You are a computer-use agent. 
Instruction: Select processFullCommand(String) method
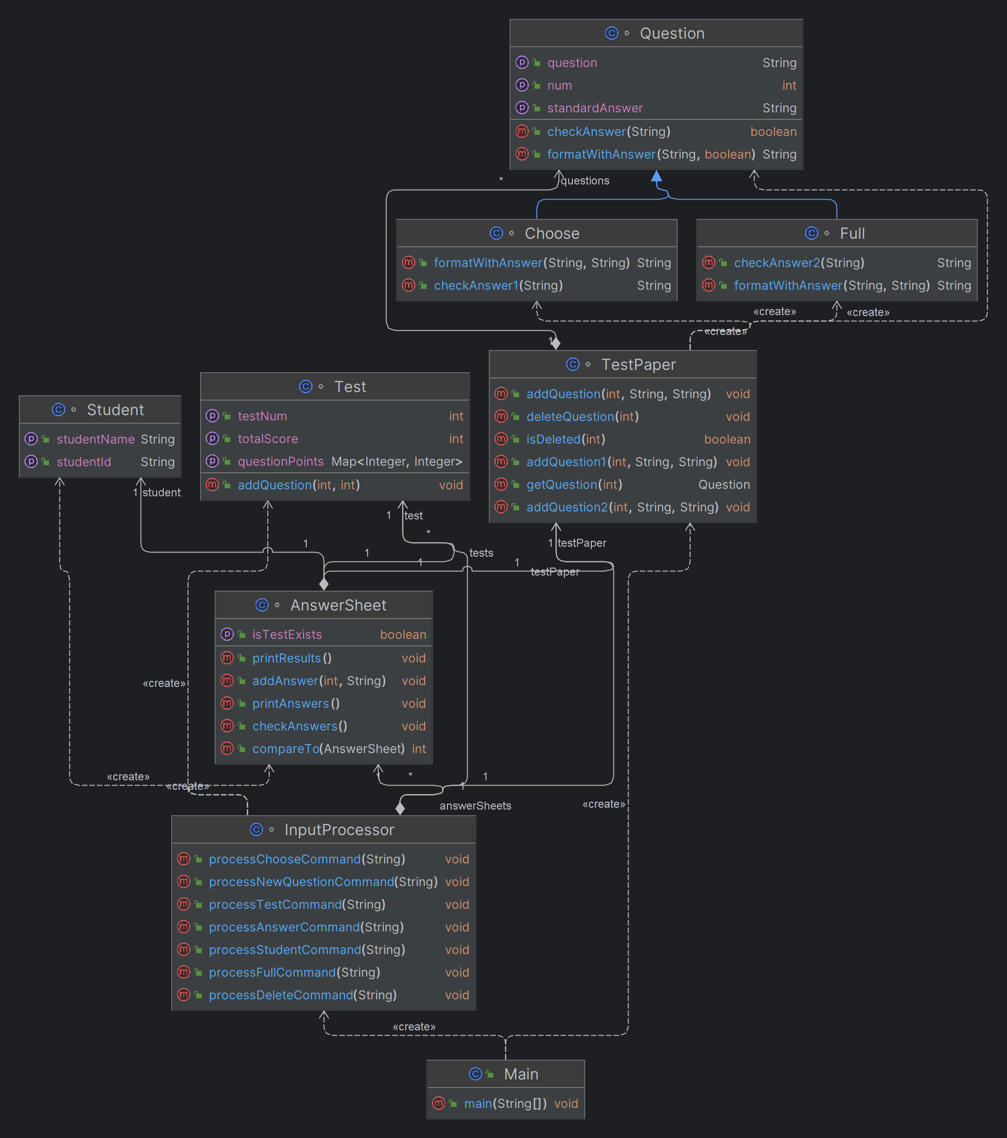tap(324, 973)
